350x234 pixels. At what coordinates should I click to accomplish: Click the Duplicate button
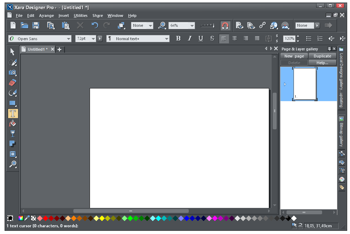pos(322,56)
